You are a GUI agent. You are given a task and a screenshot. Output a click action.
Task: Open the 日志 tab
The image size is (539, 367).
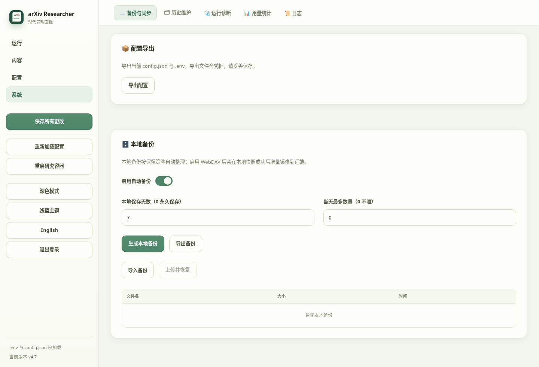pos(293,13)
